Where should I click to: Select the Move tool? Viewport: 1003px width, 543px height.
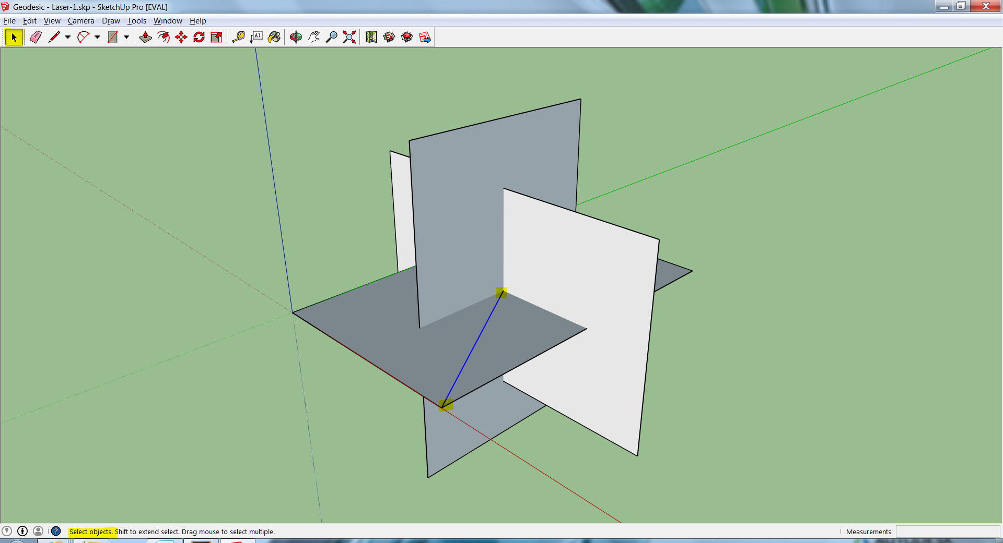pos(181,37)
